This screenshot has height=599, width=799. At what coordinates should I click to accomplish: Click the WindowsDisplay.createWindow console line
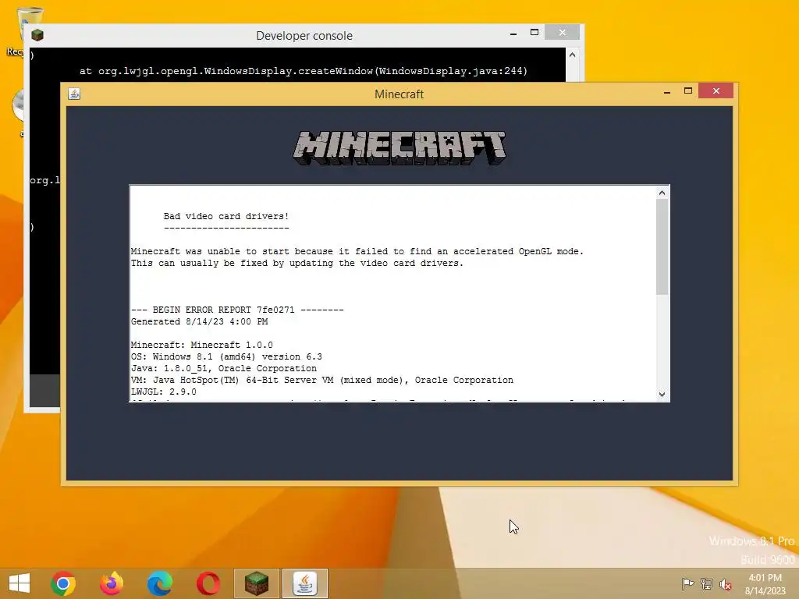pyautogui.click(x=304, y=71)
